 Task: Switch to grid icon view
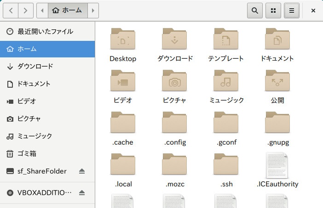tap(273, 11)
